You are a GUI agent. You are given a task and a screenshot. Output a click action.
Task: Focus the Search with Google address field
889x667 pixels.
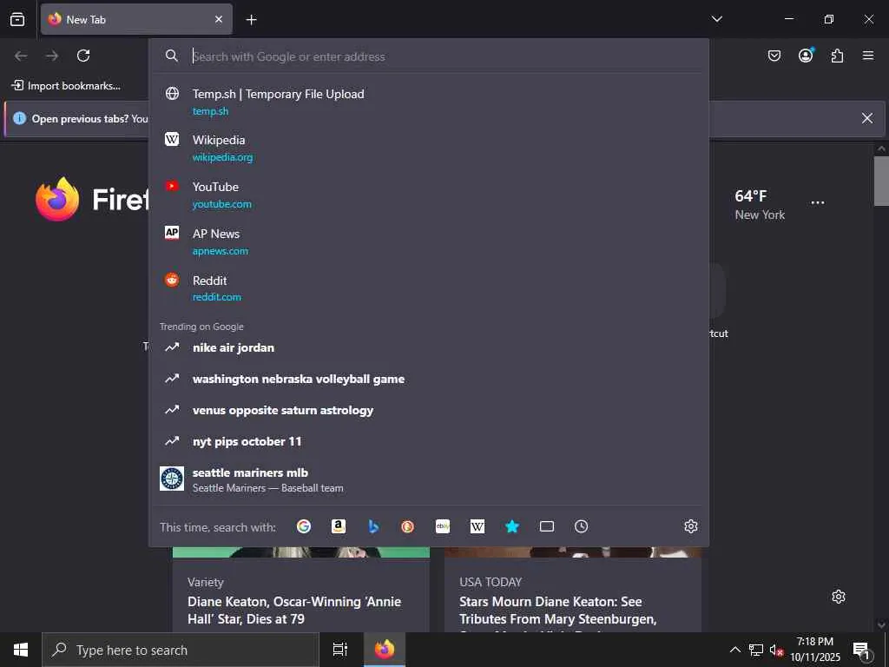[x=429, y=56]
